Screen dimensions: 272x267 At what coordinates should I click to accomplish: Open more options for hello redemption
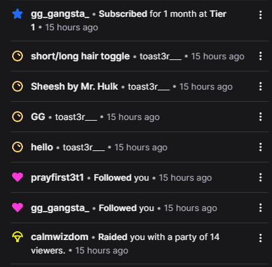tap(261, 147)
